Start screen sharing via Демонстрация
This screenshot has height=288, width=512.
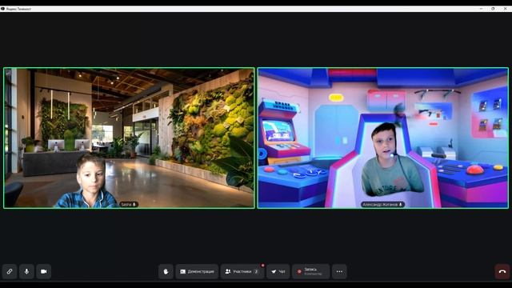click(x=197, y=271)
